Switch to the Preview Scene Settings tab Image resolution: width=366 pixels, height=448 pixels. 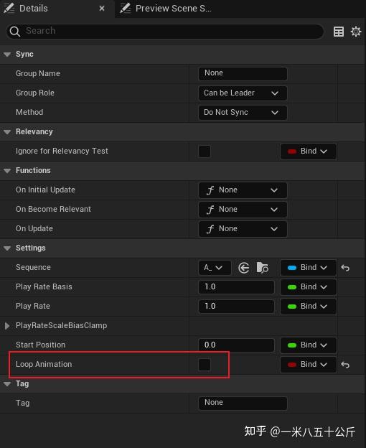[166, 9]
